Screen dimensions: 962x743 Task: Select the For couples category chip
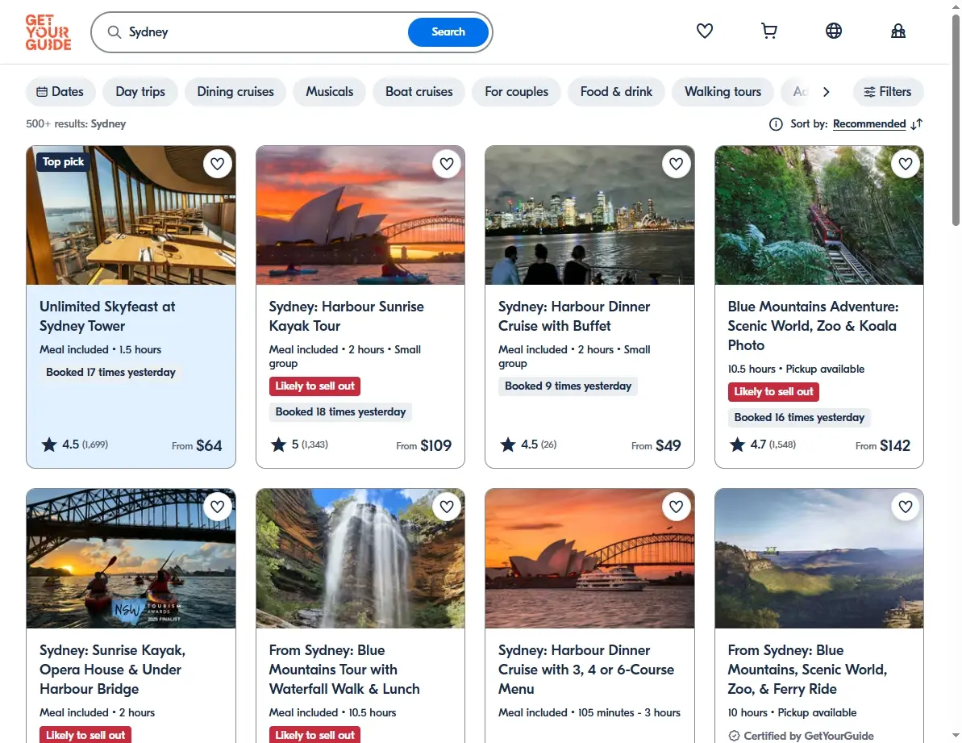click(517, 91)
